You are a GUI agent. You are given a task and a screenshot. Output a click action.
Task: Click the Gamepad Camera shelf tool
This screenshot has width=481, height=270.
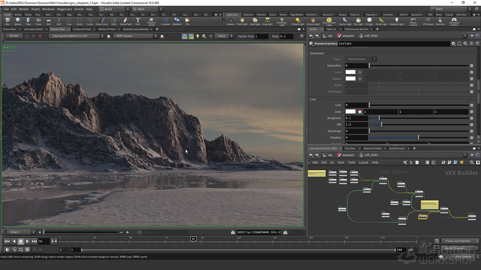[x=454, y=22]
